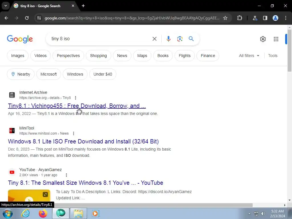Launch Firefox from taskbar
The height and width of the screenshot is (219, 292).
[x=43, y=213]
